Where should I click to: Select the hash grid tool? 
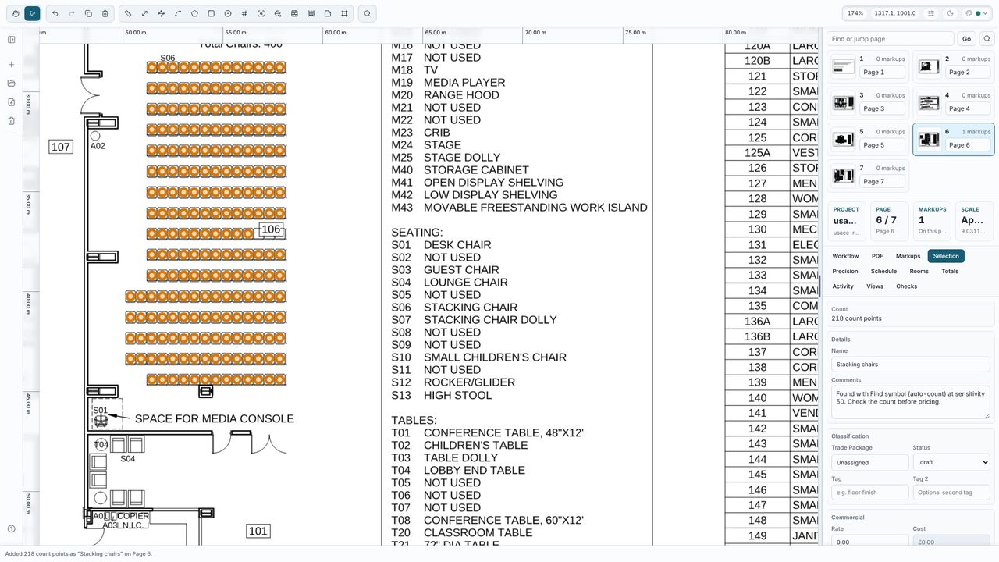click(x=244, y=13)
